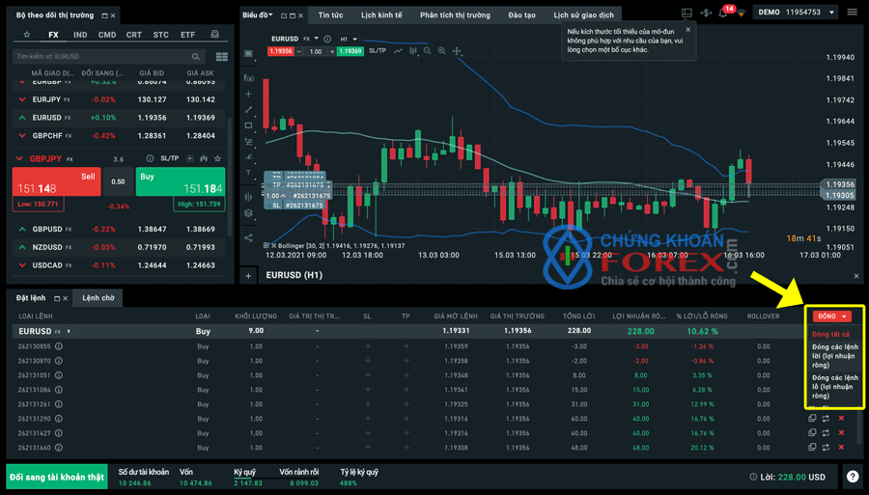Viewport: 869px width, 495px height.
Task: Open info icon for order 262130855
Action: tap(58, 346)
